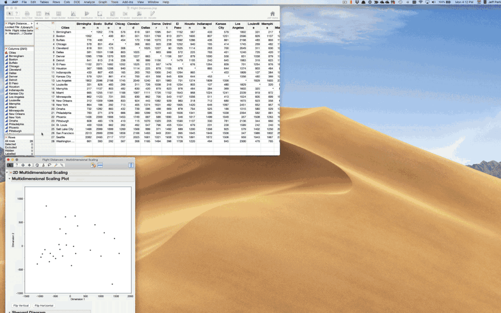Collapse the Multidimensional Scaling Plot section

coord(10,179)
